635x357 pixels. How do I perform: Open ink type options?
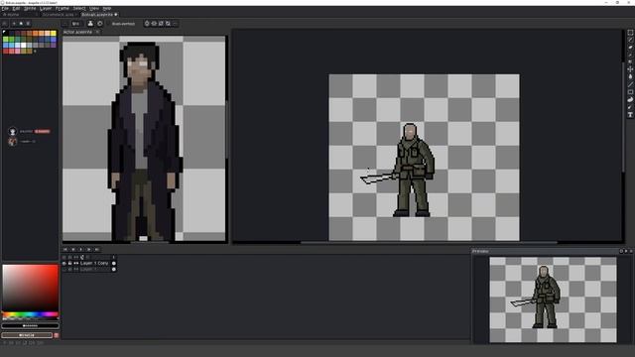[90, 24]
